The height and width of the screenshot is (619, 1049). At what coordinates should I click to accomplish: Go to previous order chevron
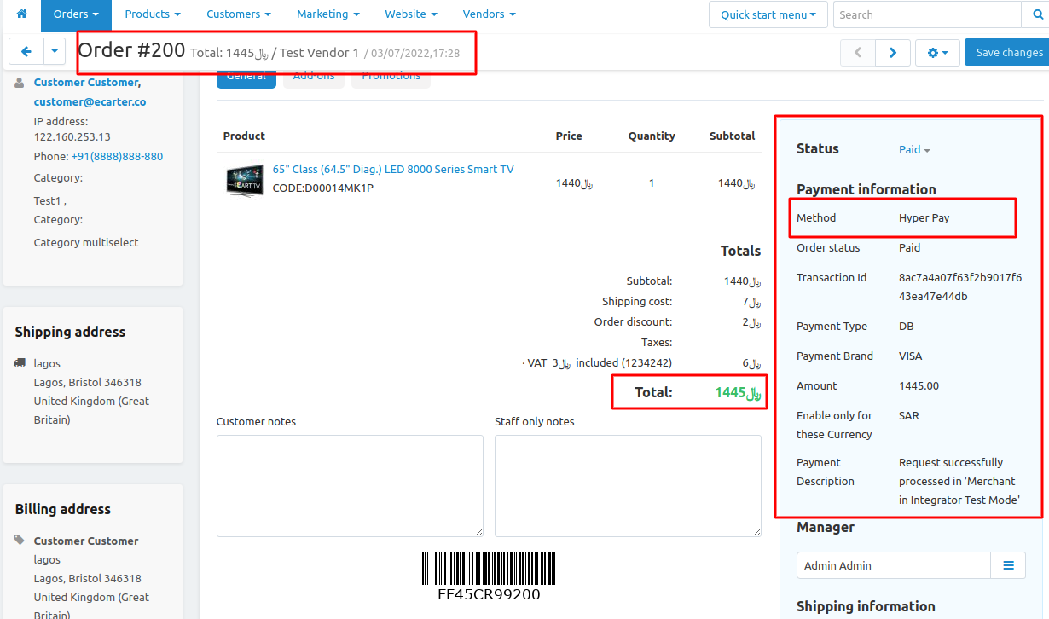pyautogui.click(x=858, y=53)
